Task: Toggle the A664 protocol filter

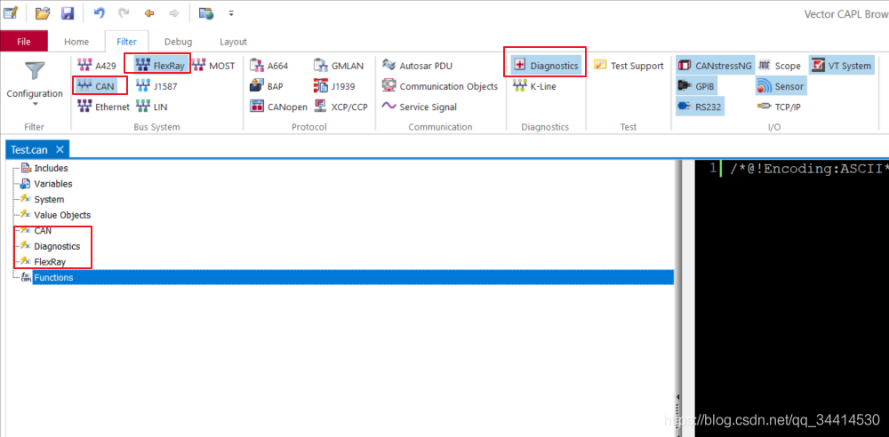Action: pos(269,66)
